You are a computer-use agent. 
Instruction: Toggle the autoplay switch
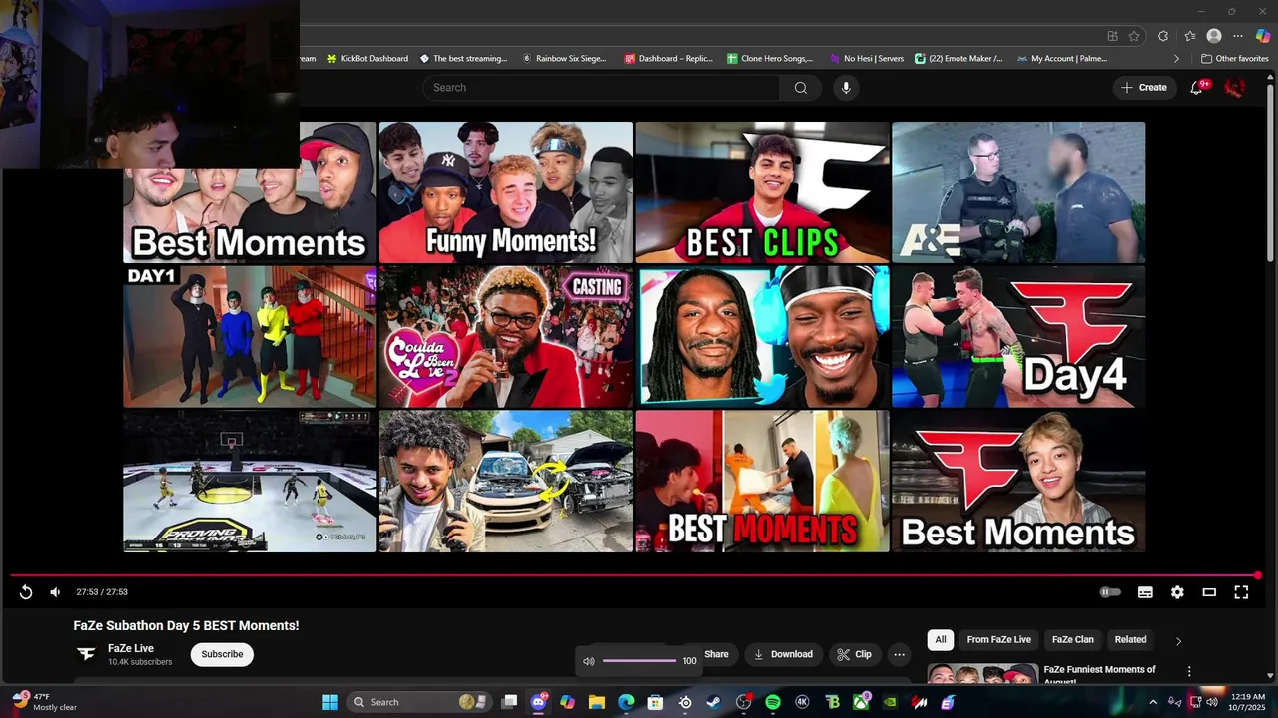[x=1109, y=592]
